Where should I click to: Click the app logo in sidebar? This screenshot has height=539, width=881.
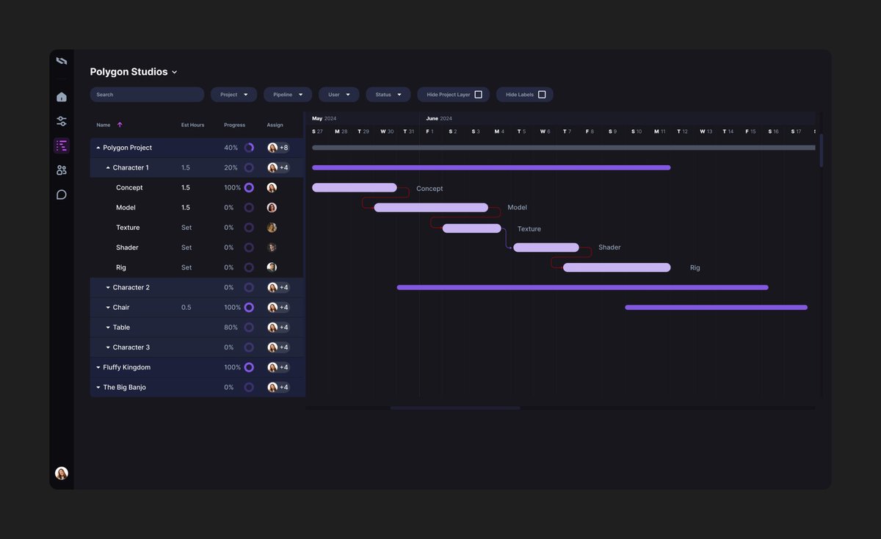pyautogui.click(x=62, y=61)
